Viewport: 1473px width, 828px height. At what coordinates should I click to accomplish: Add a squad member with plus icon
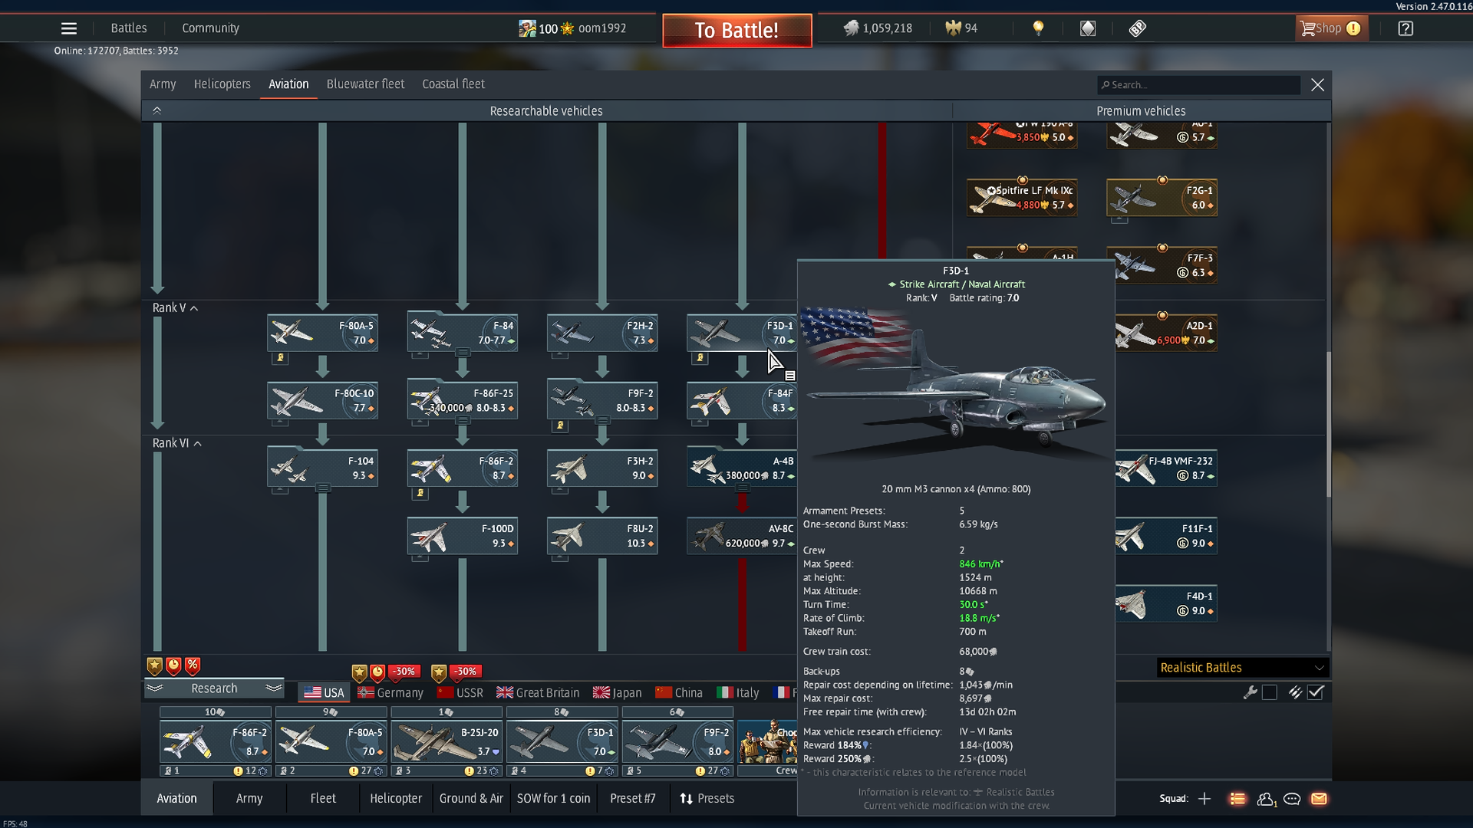coord(1204,799)
